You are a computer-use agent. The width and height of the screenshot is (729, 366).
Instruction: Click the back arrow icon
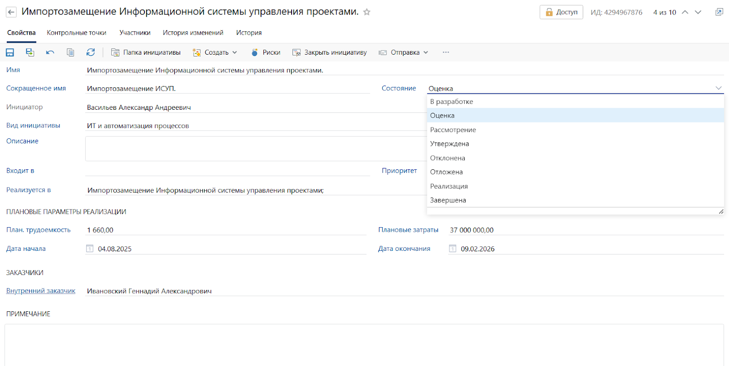tap(11, 12)
